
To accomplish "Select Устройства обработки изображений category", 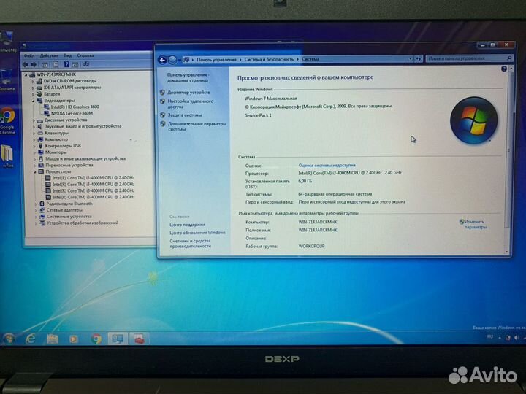I will 83,223.
